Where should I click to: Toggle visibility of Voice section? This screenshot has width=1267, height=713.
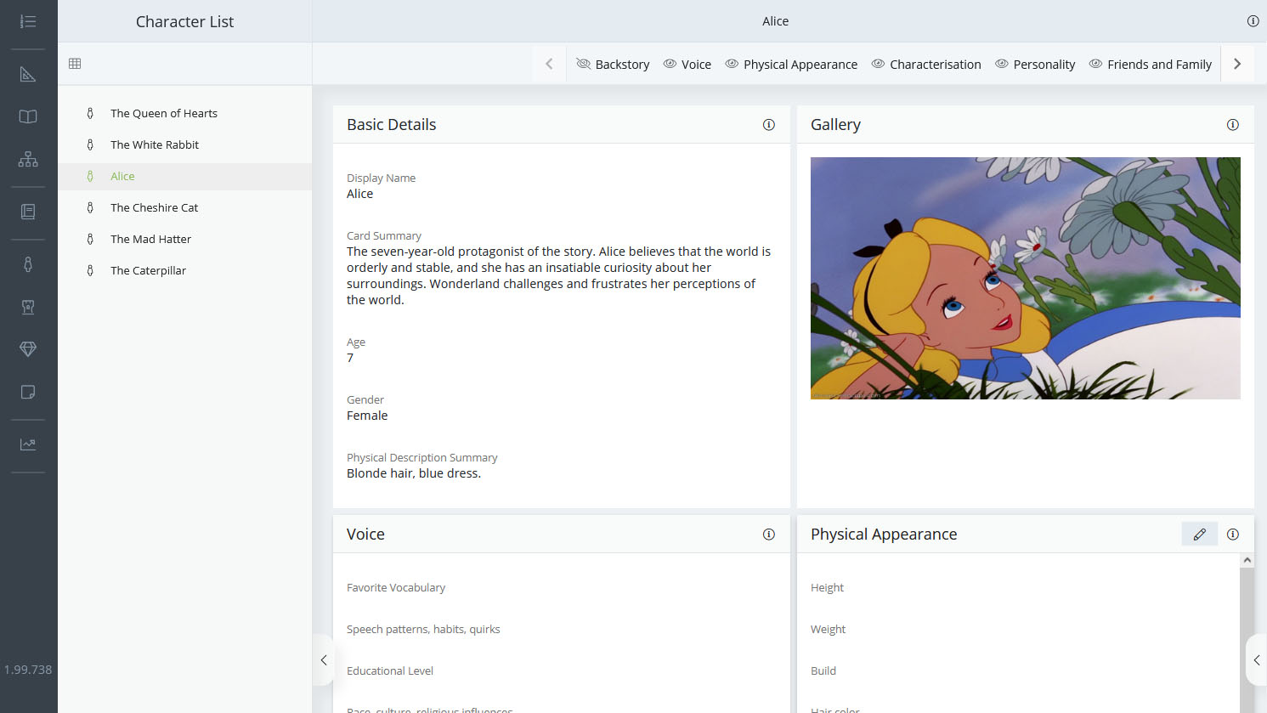pyautogui.click(x=687, y=65)
